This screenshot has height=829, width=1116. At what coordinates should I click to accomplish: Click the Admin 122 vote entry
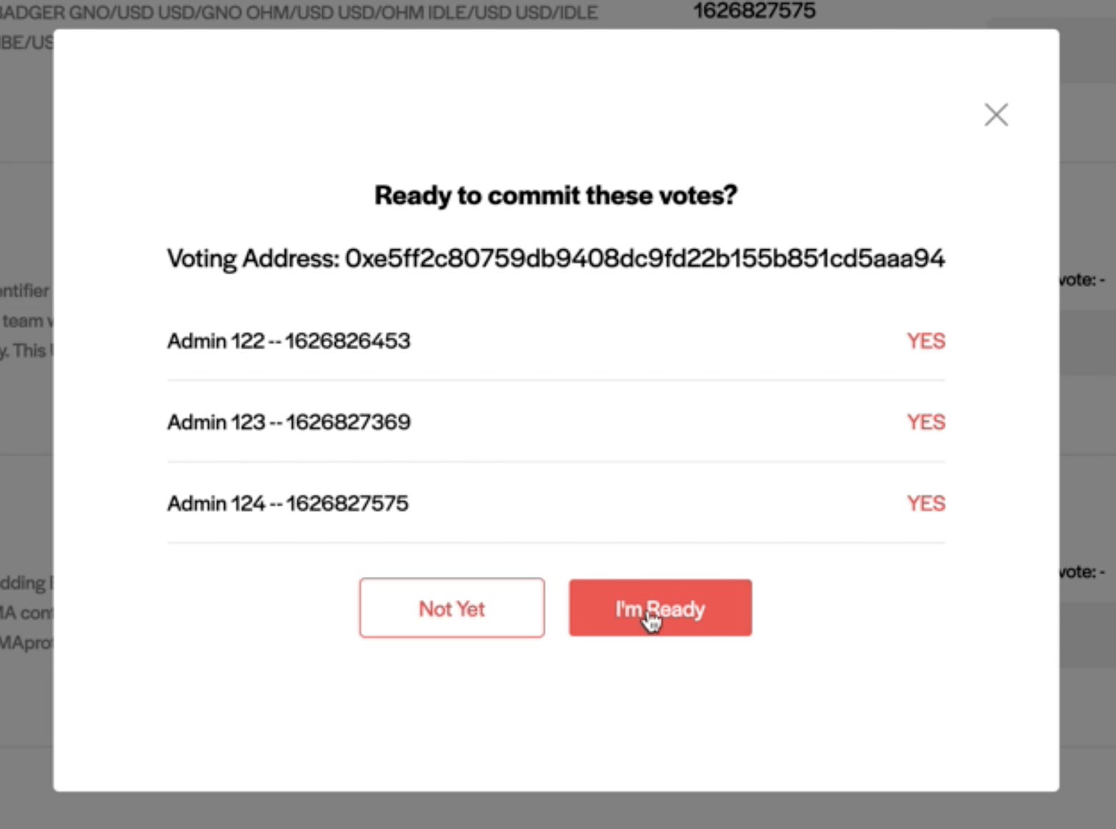point(556,341)
